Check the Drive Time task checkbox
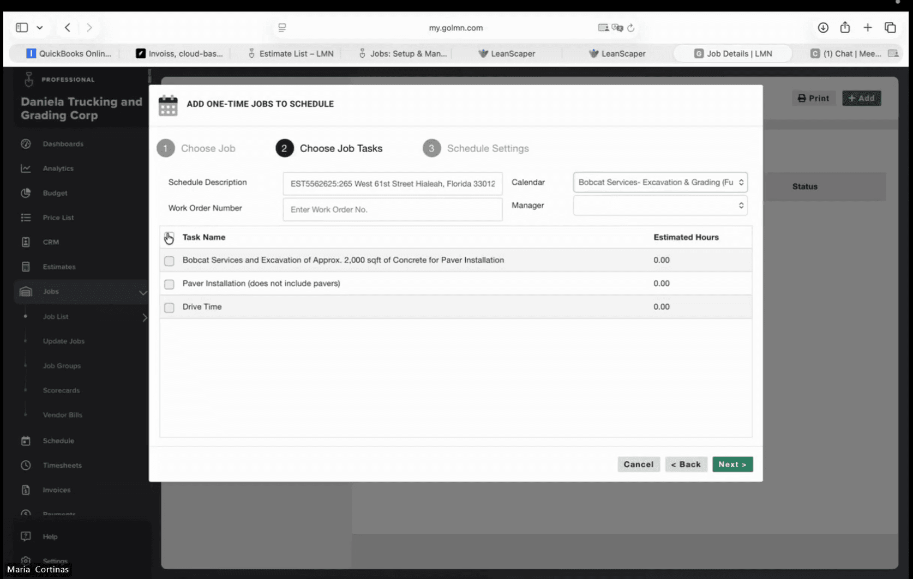The image size is (913, 579). [169, 307]
